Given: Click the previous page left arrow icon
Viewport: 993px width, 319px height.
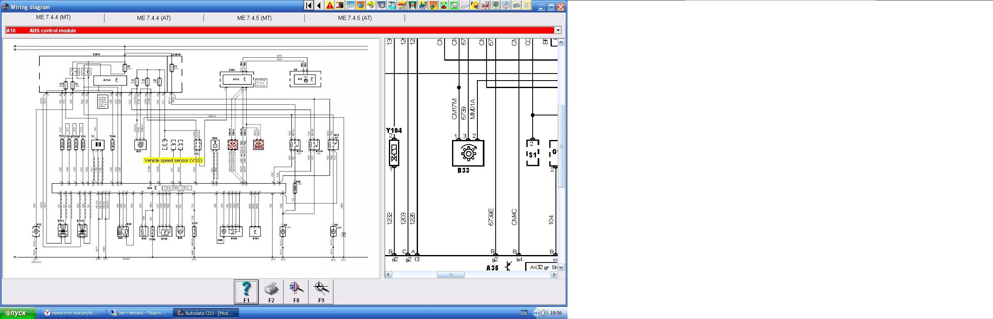Looking at the screenshot, I should tap(319, 5).
